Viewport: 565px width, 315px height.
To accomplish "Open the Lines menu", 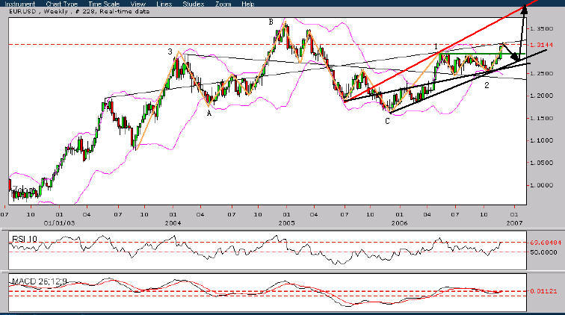I will [x=164, y=4].
